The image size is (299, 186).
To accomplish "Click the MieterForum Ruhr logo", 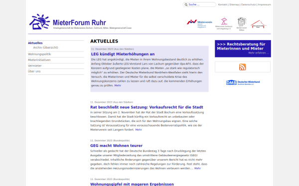I will (80, 22).
